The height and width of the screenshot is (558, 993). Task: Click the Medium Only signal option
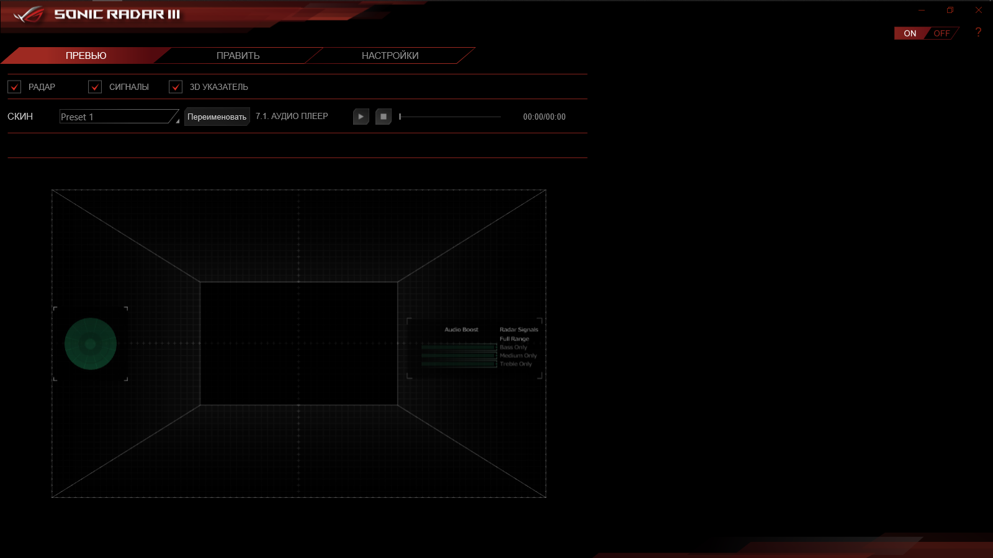(518, 356)
